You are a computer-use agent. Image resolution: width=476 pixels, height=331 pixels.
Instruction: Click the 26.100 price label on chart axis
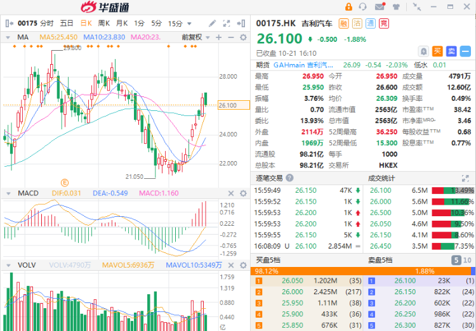(x=234, y=105)
